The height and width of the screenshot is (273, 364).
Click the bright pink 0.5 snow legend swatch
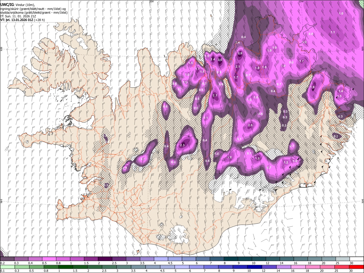point(49,259)
